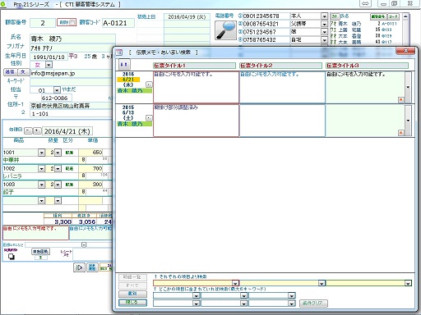The height and width of the screenshot is (315, 421).
Task: Click the scrollbar of the first memo row
Action: pos(408,87)
